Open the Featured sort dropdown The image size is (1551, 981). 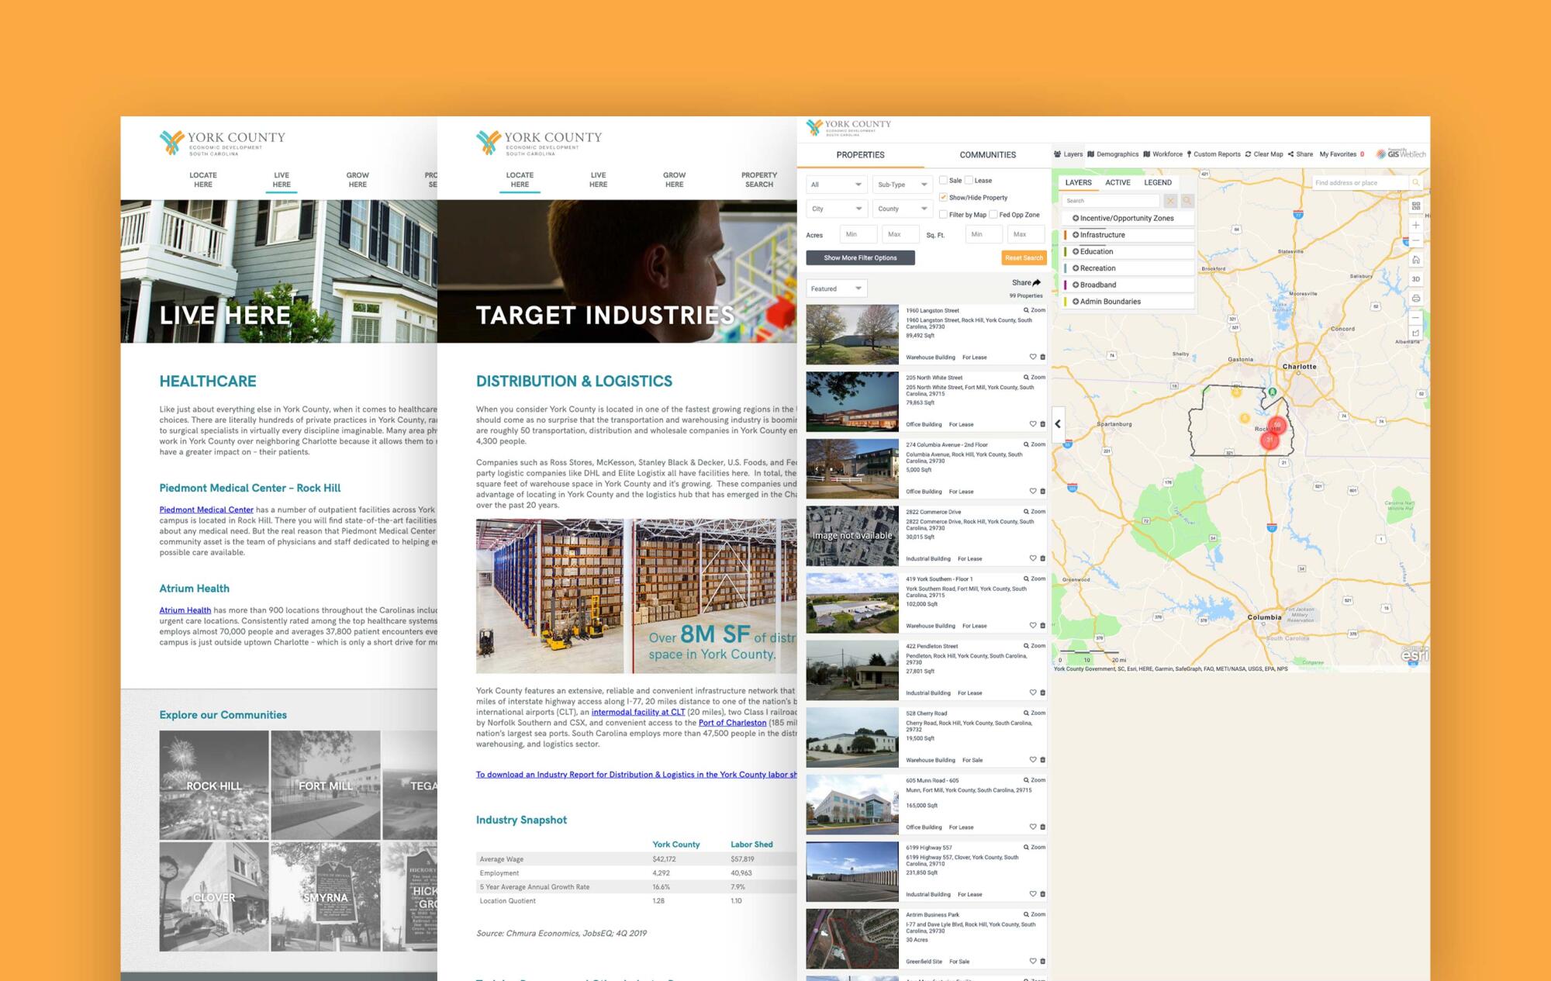(836, 288)
